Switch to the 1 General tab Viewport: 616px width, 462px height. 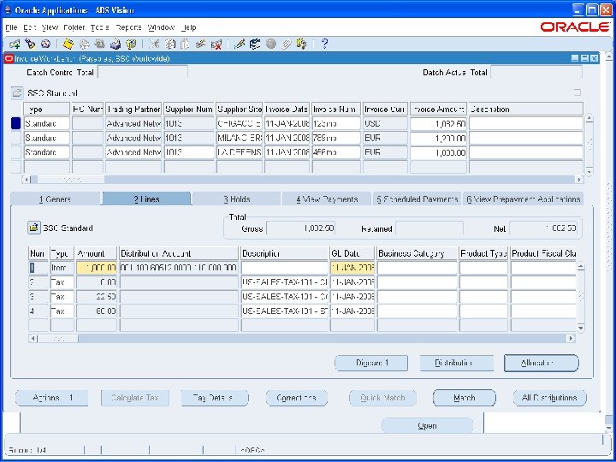pyautogui.click(x=55, y=199)
